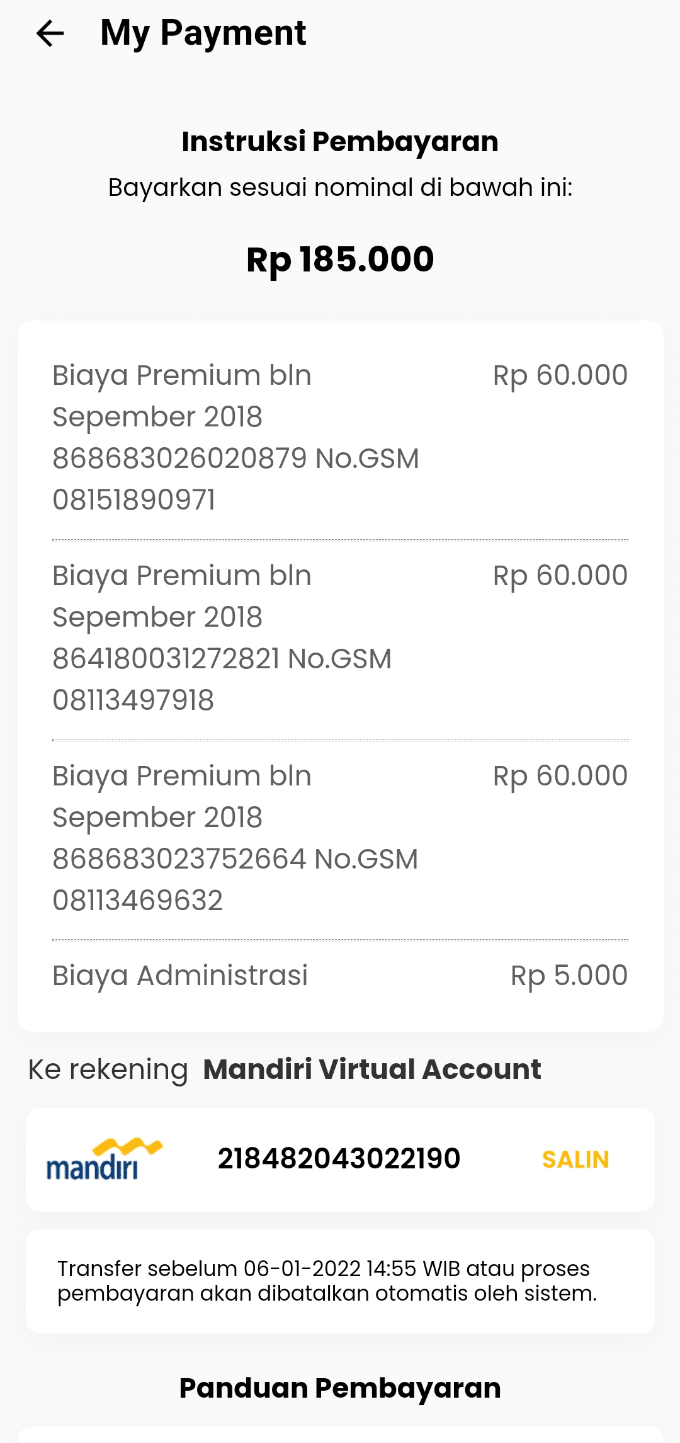This screenshot has width=680, height=1443.
Task: Tap the Rp 5.000 administration fee amount
Action: (569, 976)
